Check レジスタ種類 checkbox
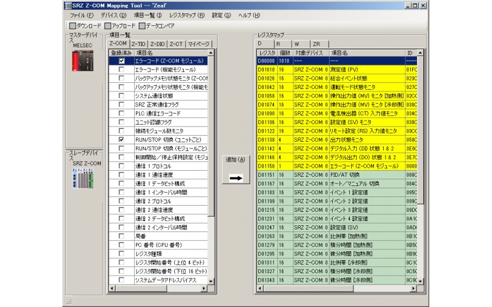 coord(121,254)
